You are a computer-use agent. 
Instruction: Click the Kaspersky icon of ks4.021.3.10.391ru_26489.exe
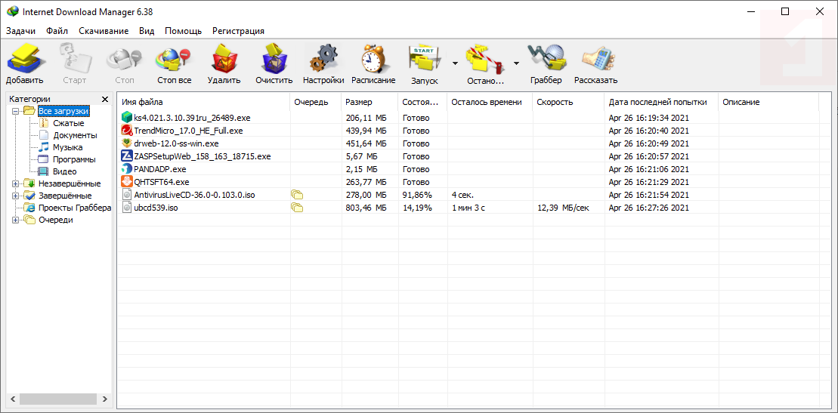pyautogui.click(x=127, y=118)
